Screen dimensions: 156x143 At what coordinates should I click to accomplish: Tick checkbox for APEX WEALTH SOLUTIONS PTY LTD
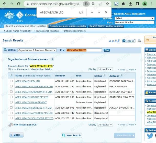tap(11, 118)
